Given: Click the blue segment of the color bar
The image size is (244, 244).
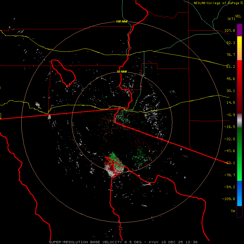Looking at the screenshot, I should point(239,193).
